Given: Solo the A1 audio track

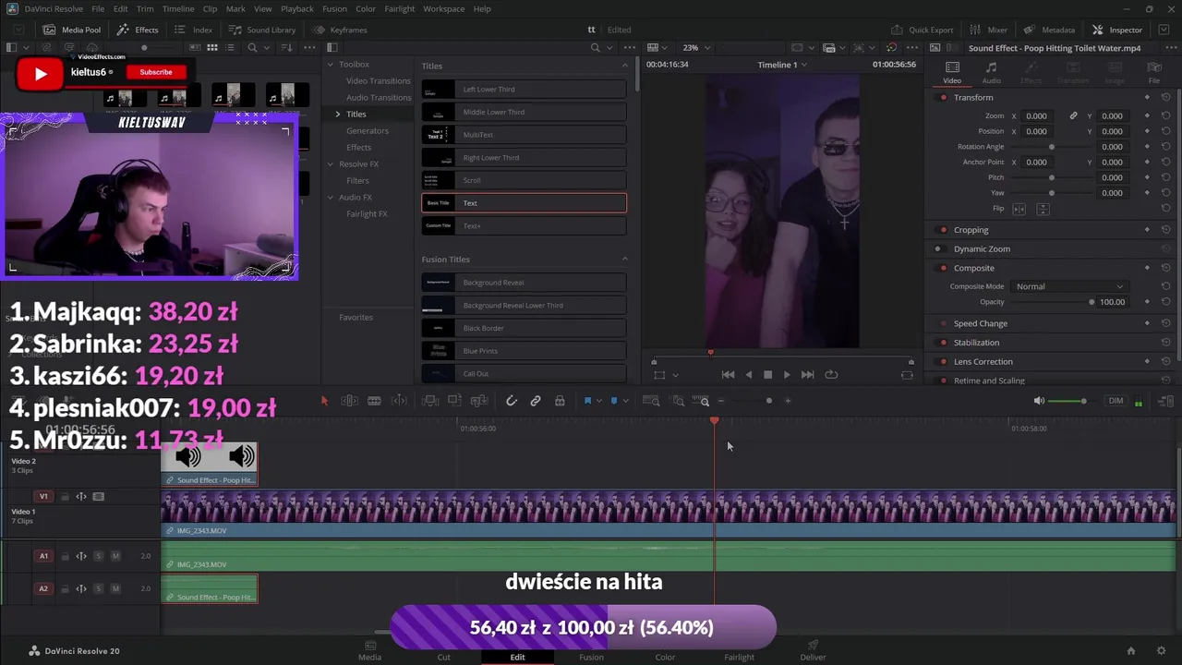Looking at the screenshot, I should 99,556.
